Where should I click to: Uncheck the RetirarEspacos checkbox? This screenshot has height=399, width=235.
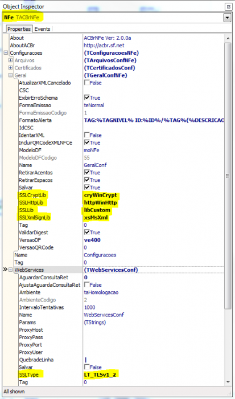pos(87,180)
